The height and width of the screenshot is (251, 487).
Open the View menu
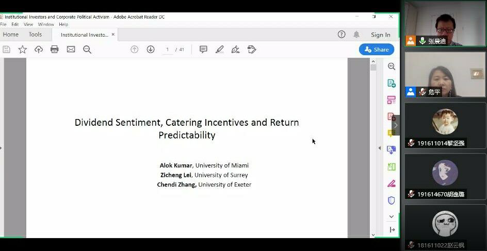coord(28,24)
